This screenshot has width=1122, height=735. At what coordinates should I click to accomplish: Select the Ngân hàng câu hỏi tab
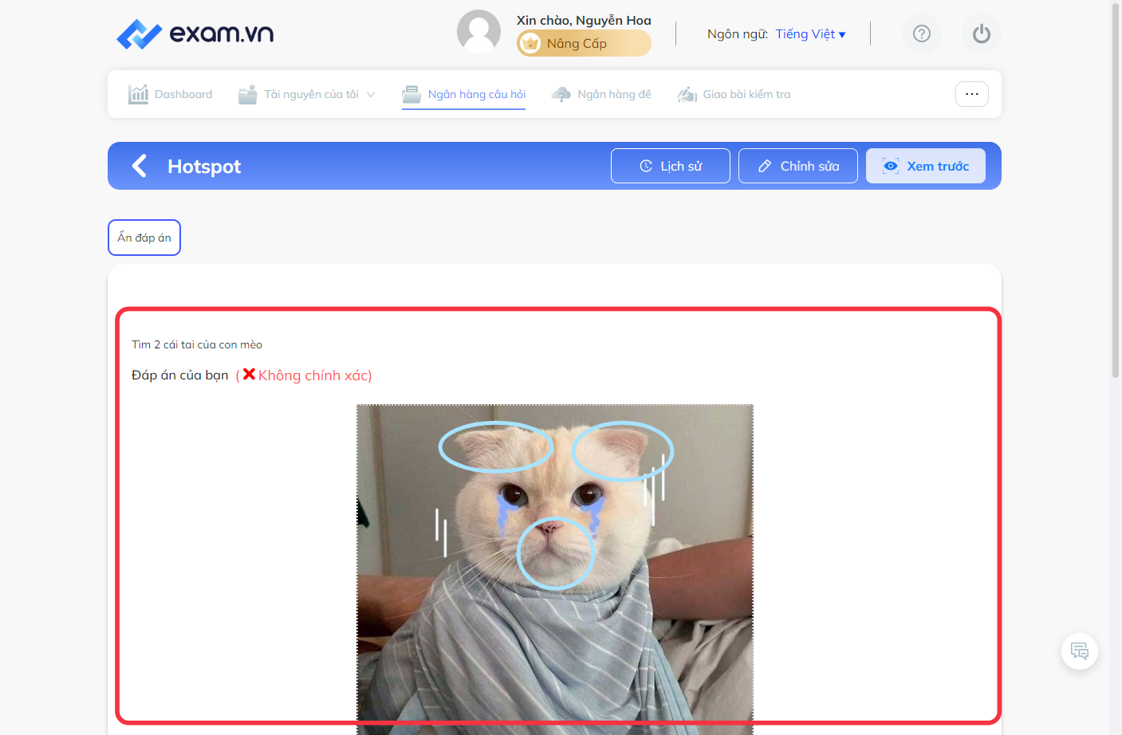tap(464, 94)
